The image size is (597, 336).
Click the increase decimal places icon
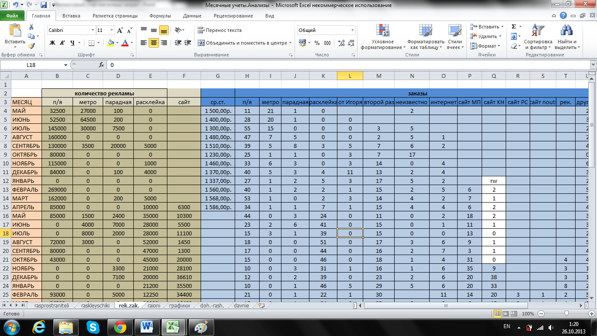pyautogui.click(x=341, y=43)
